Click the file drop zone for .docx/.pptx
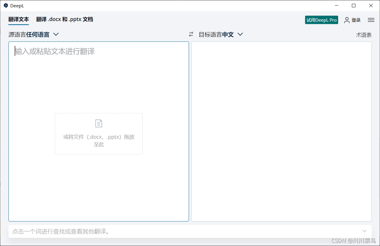This screenshot has height=246, width=380. pyautogui.click(x=99, y=134)
